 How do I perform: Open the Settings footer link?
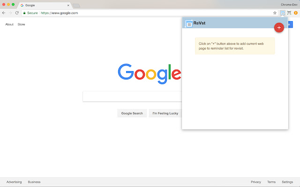click(x=287, y=182)
